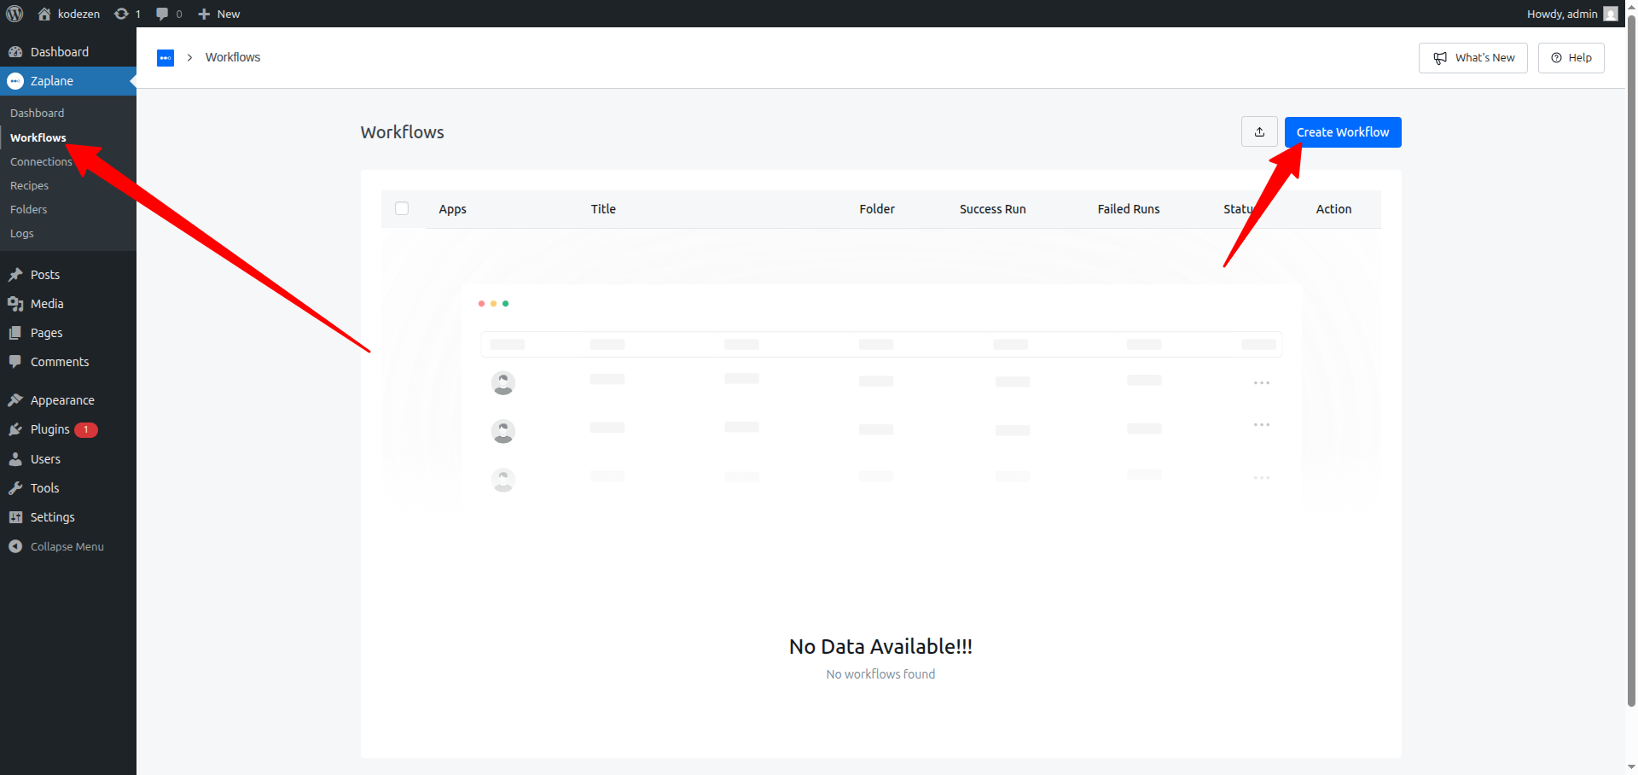This screenshot has height=775, width=1638.
Task: Click the Create Workflow button
Action: 1343,132
